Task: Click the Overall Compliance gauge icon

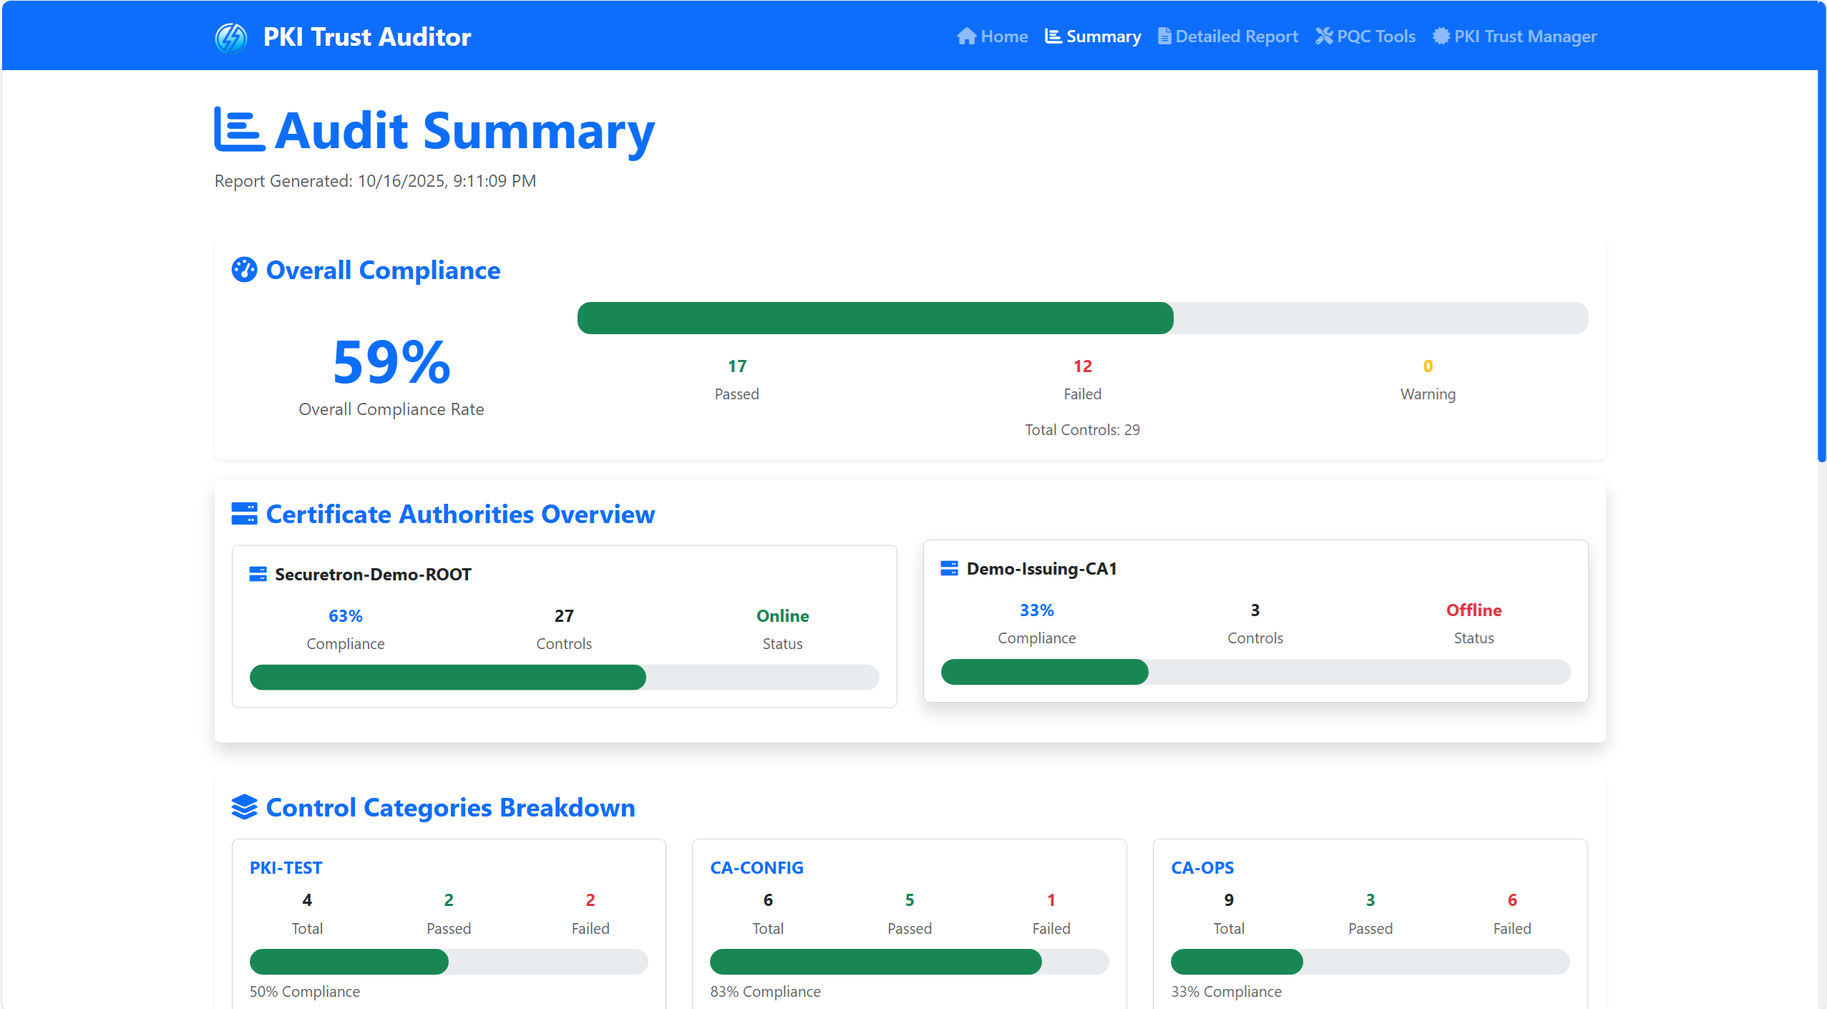Action: [244, 270]
